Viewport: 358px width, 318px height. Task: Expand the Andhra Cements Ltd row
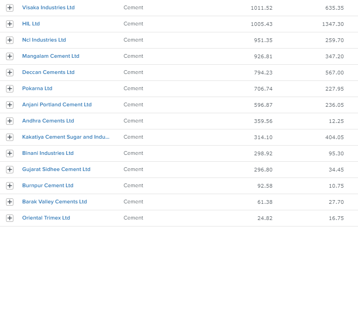point(10,121)
